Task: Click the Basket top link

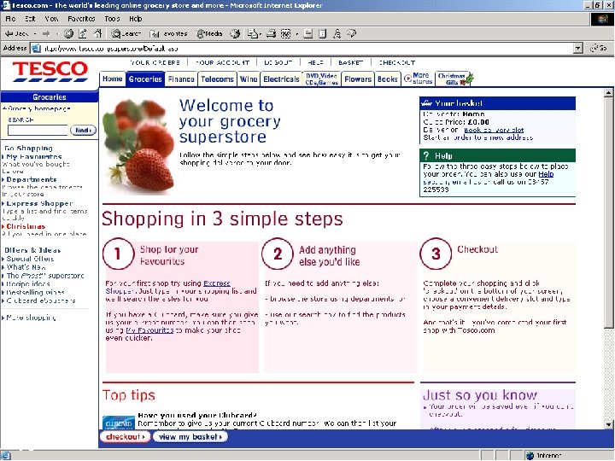Action: click(x=351, y=62)
